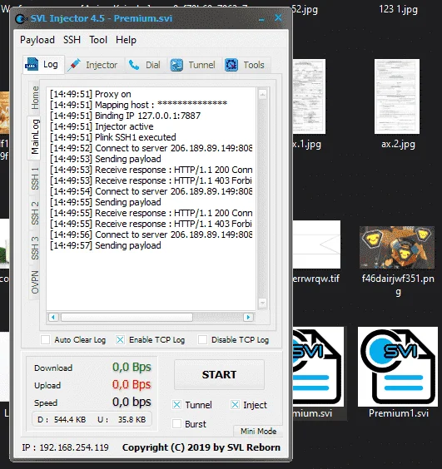Minimize the SVL Injector window
This screenshot has height=469, width=442.
click(x=261, y=19)
